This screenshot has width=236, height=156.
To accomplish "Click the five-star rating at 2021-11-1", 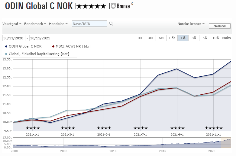I will (214, 128).
